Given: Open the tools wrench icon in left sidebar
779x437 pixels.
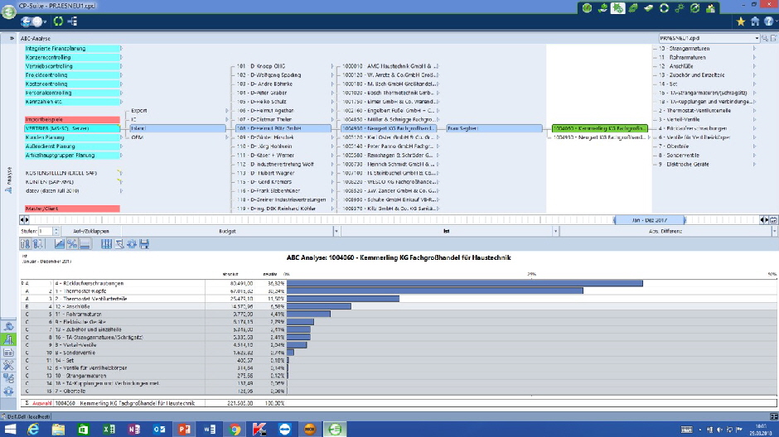Looking at the screenshot, I should [x=8, y=366].
